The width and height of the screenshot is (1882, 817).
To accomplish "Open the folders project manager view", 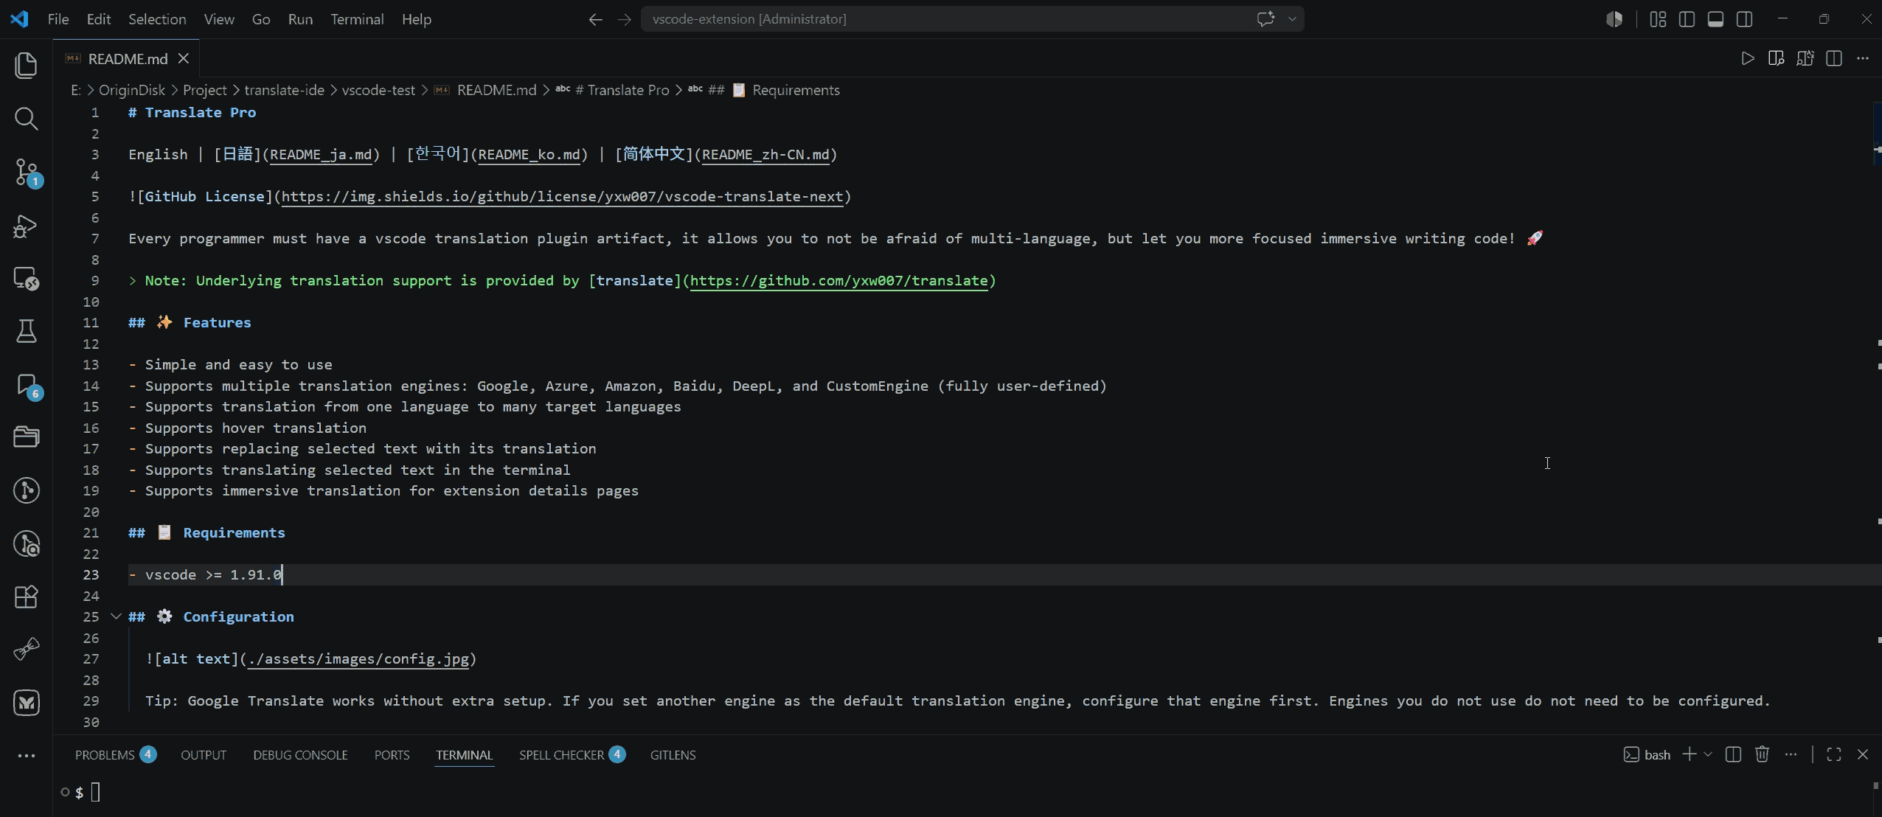I will (x=27, y=437).
